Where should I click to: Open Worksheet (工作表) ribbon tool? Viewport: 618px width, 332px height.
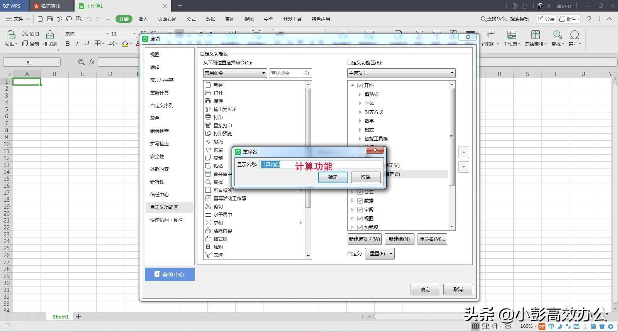coord(511,39)
